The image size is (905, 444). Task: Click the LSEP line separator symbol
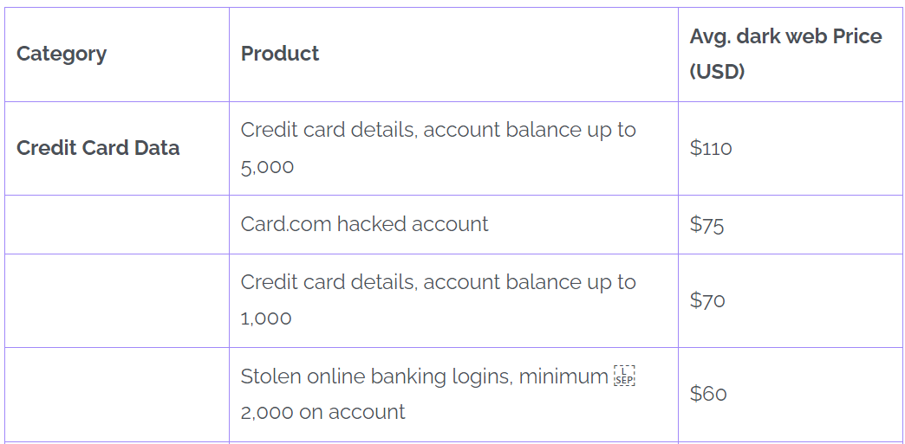pyautogui.click(x=624, y=376)
